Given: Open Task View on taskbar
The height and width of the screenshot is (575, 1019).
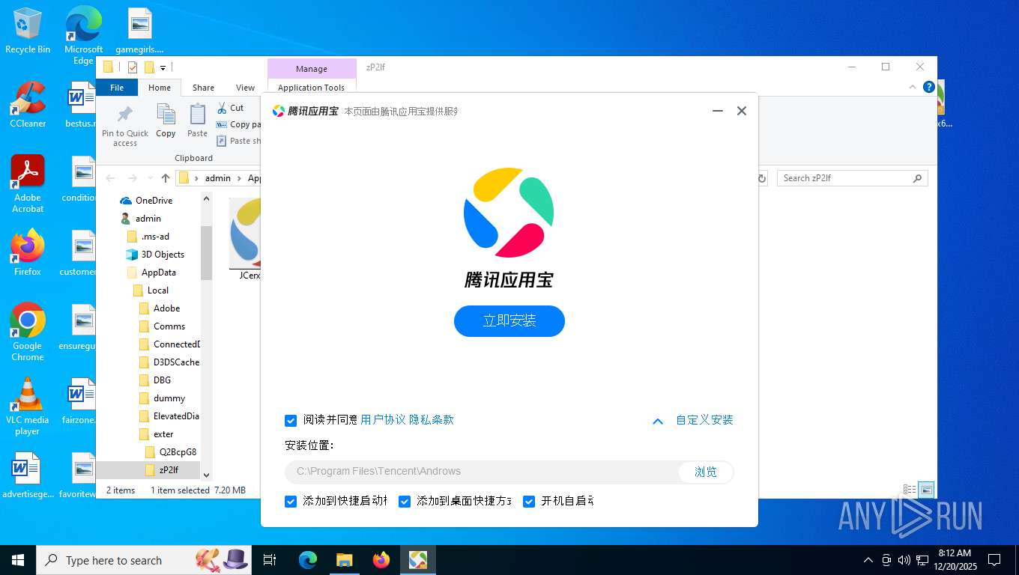Looking at the screenshot, I should click(270, 560).
